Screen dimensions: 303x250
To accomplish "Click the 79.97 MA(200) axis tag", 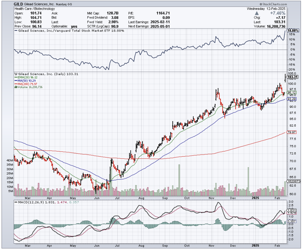I will (x=291, y=132).
